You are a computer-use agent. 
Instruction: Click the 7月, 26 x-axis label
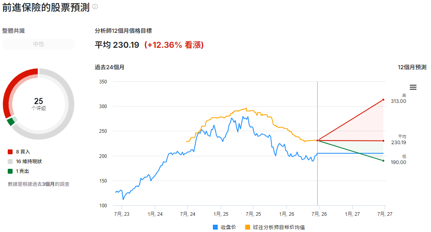tap(319, 214)
